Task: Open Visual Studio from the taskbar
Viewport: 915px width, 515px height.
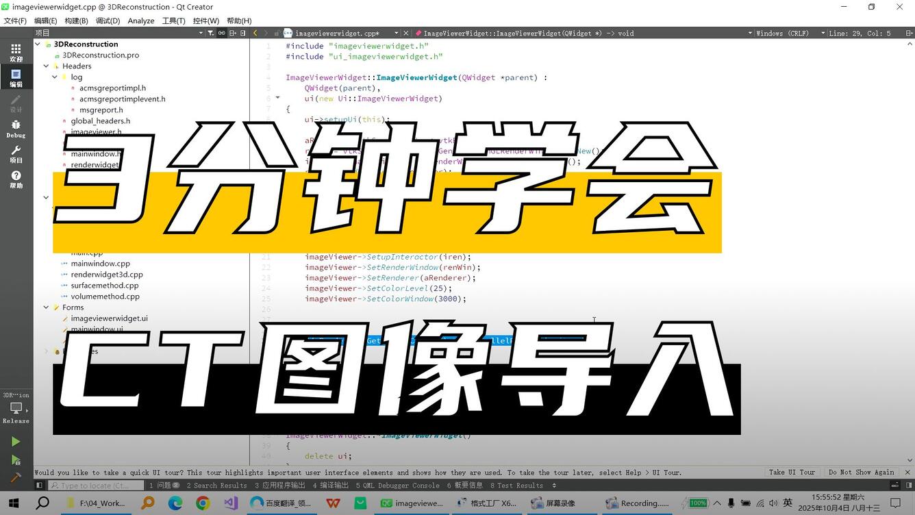Action: (231, 503)
